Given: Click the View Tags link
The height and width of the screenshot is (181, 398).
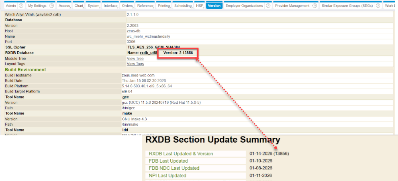Looking at the screenshot, I should tap(135, 64).
